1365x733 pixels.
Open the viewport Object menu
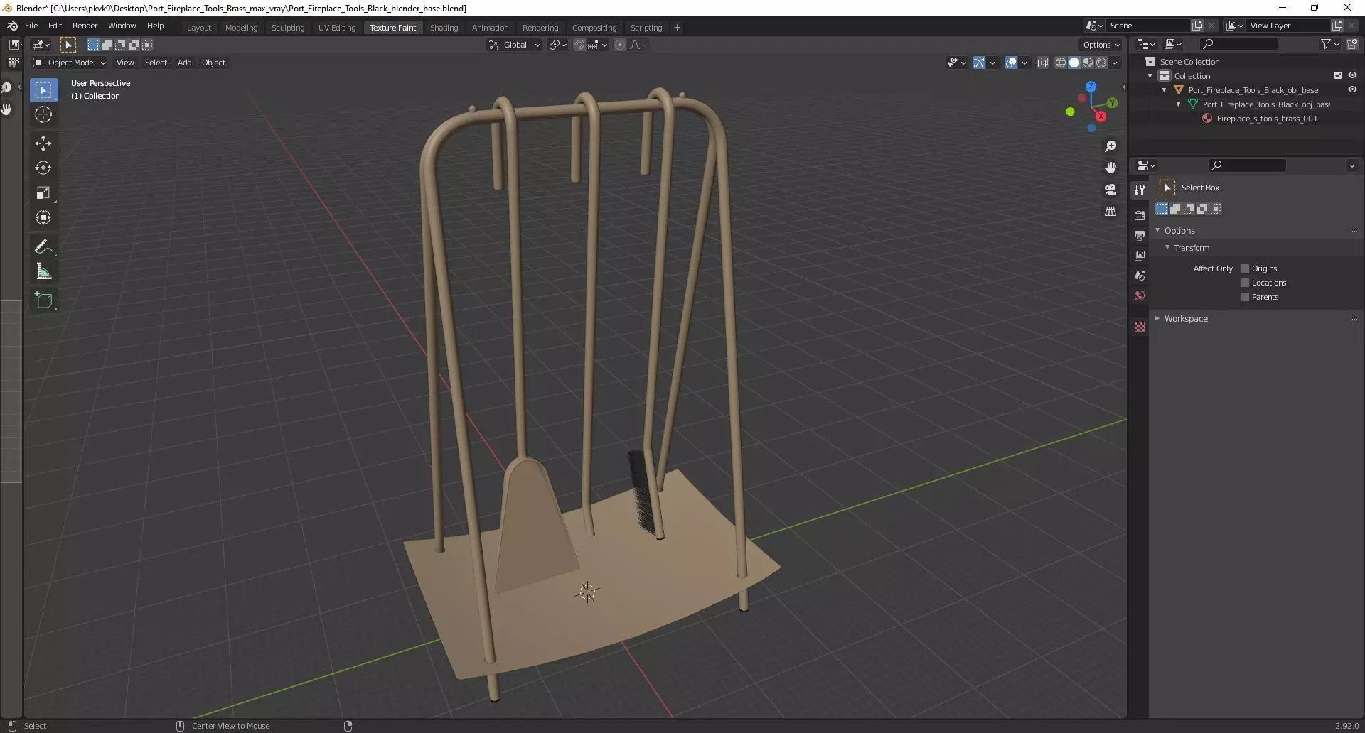pyautogui.click(x=213, y=63)
